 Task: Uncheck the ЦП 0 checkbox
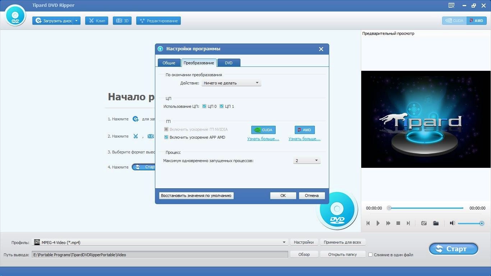tap(204, 106)
